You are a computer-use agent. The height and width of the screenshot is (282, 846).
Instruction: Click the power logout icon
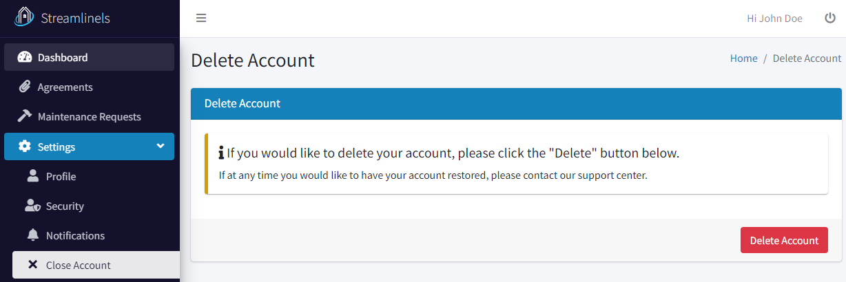[830, 19]
